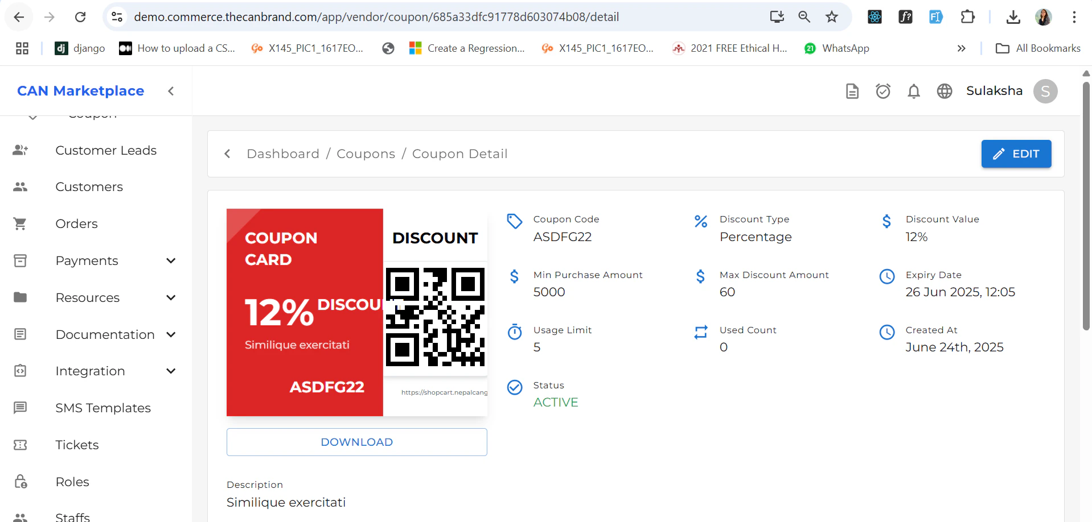This screenshot has height=522, width=1092.
Task: Open the language globe icon
Action: [945, 91]
